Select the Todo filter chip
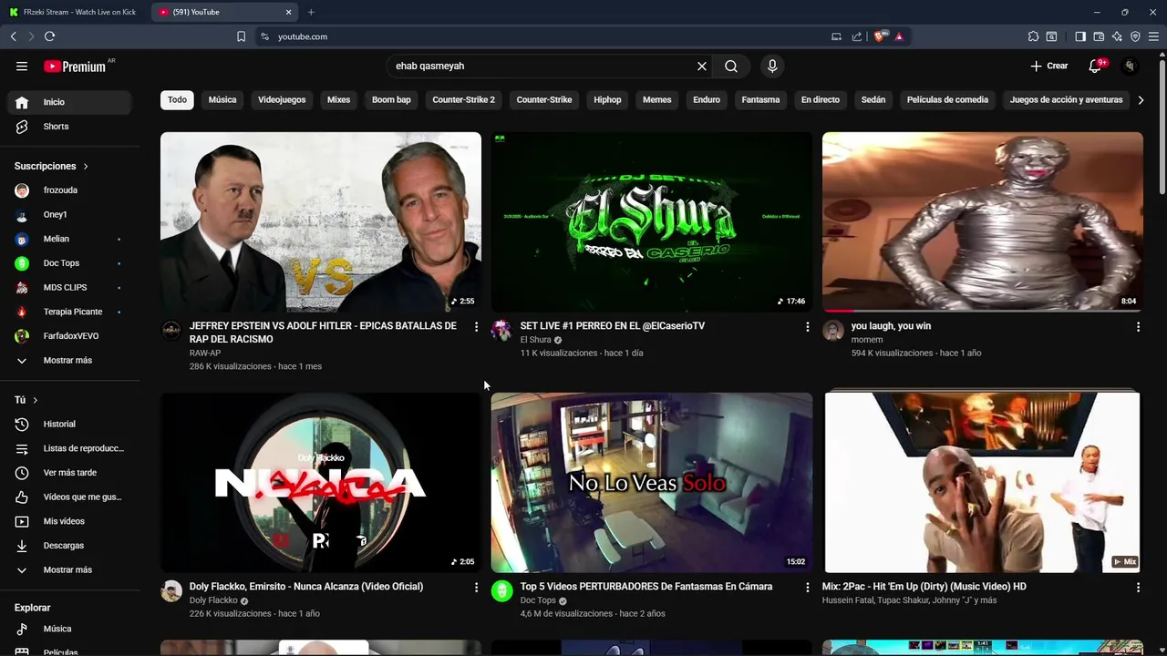Viewport: 1167px width, 656px height. 177,99
